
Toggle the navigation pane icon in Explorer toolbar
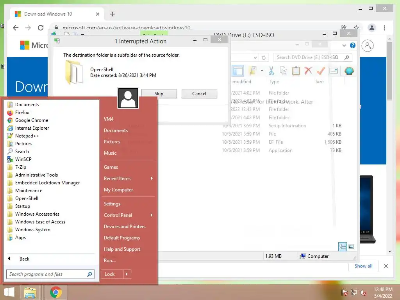click(238, 71)
